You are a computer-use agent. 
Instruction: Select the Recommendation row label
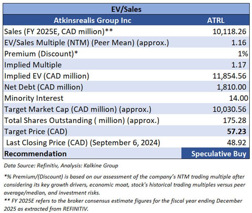pos(35,154)
